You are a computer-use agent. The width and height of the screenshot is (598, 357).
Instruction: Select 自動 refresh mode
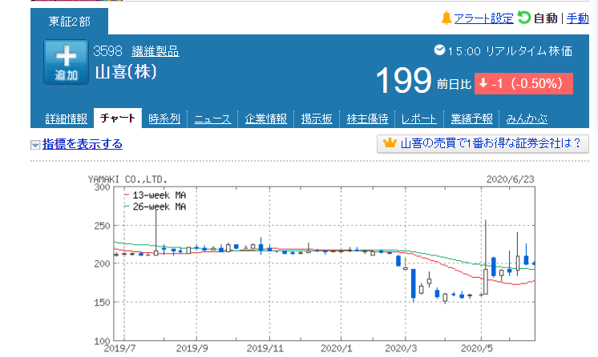pos(545,18)
